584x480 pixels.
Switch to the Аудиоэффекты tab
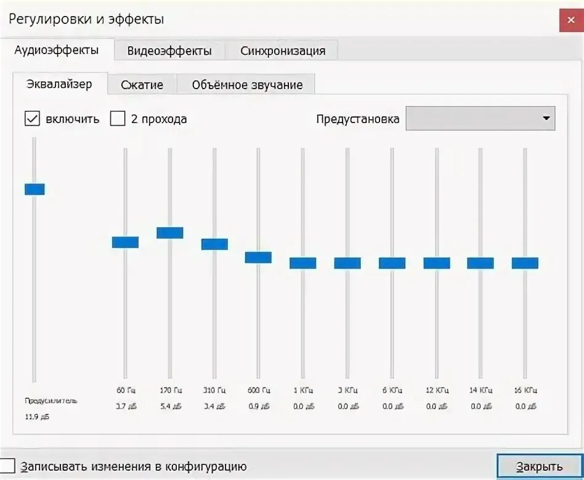[57, 50]
